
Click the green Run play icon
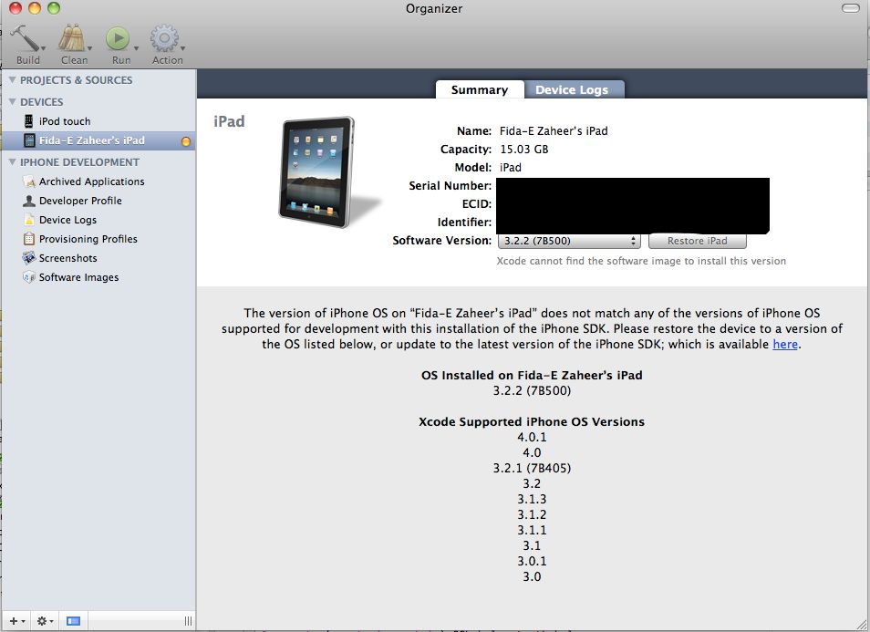(x=118, y=38)
